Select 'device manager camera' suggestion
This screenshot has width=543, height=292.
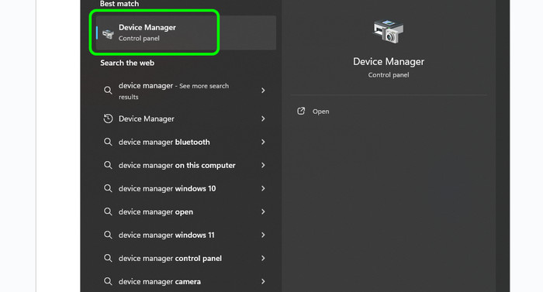pos(186,282)
